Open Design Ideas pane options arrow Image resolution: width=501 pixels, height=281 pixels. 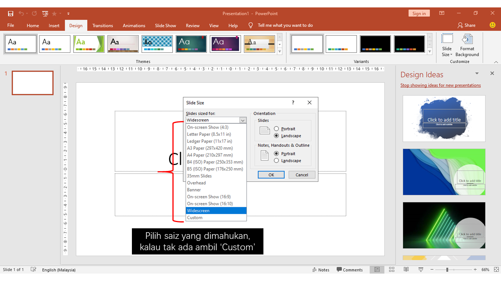tap(477, 73)
